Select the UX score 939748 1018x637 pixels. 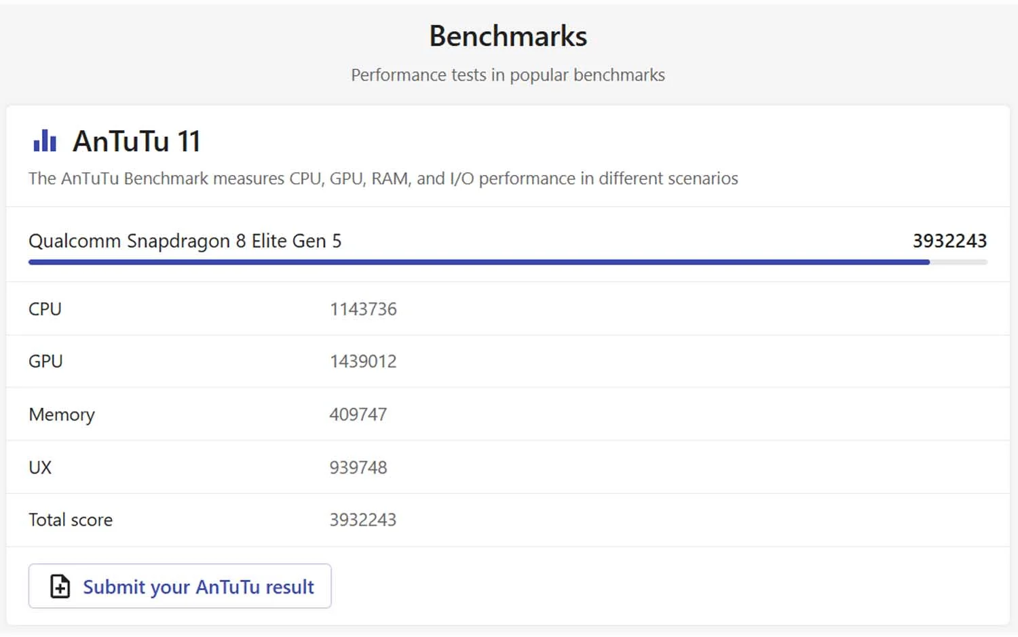[358, 467]
